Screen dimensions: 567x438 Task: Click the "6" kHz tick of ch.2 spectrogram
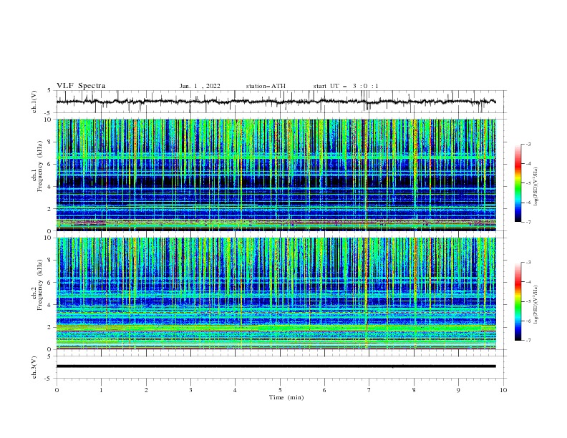click(x=51, y=283)
